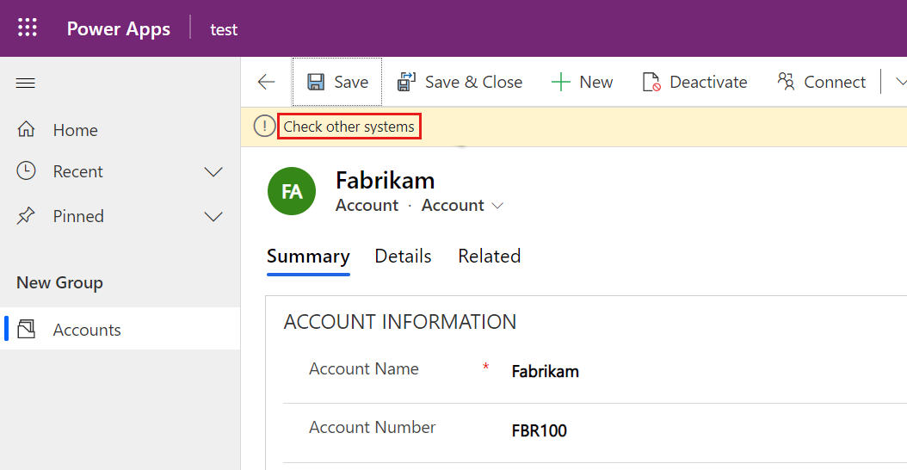Click the back arrow icon

(266, 82)
